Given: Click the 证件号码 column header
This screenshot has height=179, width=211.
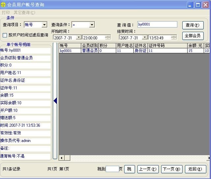Looking at the screenshot, I should point(167,46).
